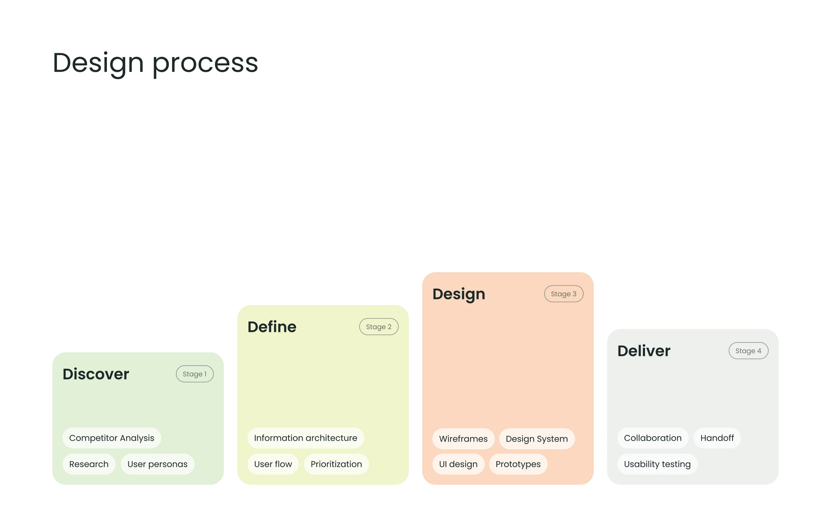Click the UI design tag
The image size is (831, 527).
coord(458,464)
